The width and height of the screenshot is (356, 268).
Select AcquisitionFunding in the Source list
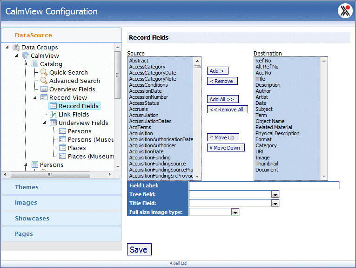pos(150,158)
